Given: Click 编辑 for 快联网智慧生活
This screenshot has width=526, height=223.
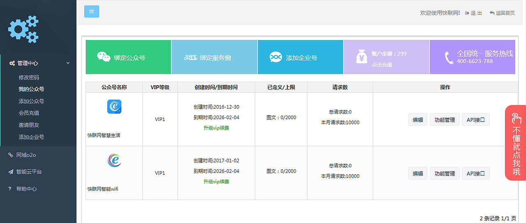Looking at the screenshot, I should click(x=418, y=120).
